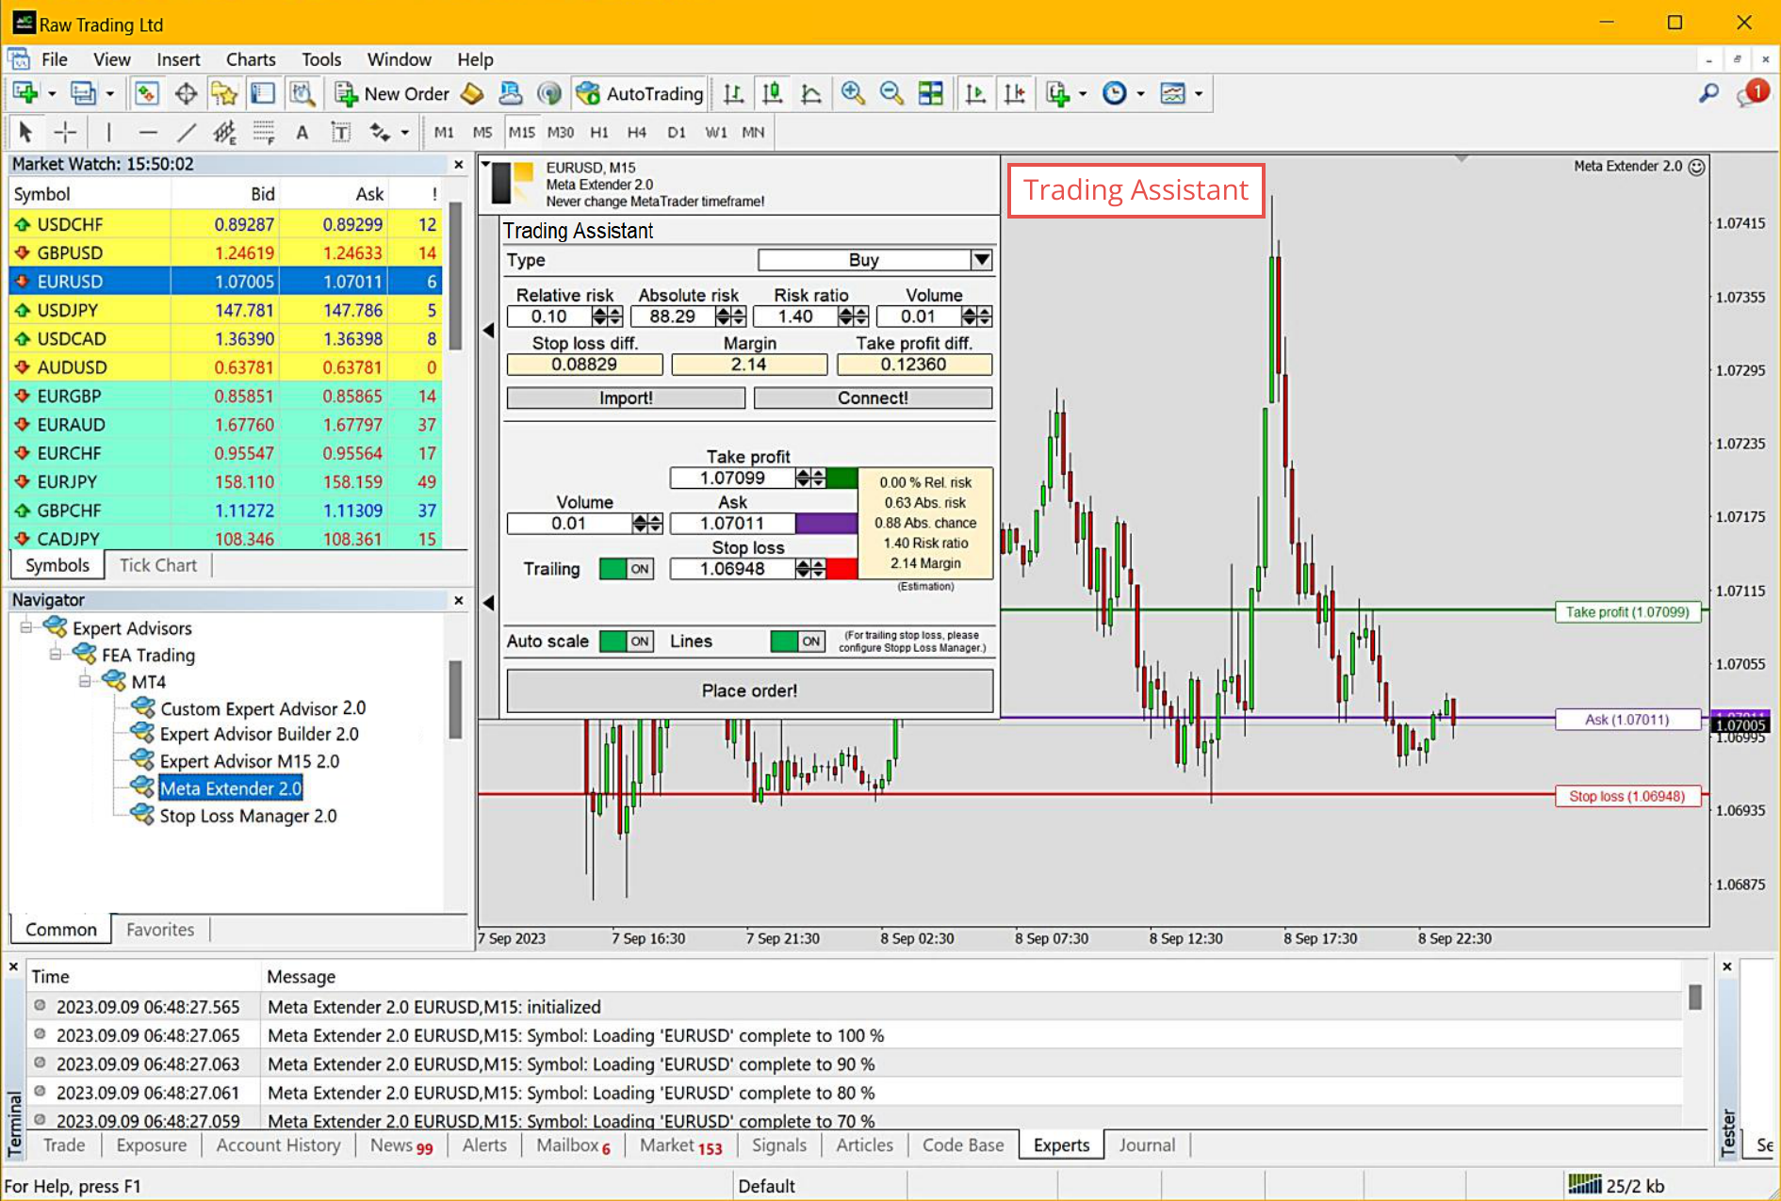Open the Templates dropdown arrow
The image size is (1781, 1201).
coord(1199,93)
